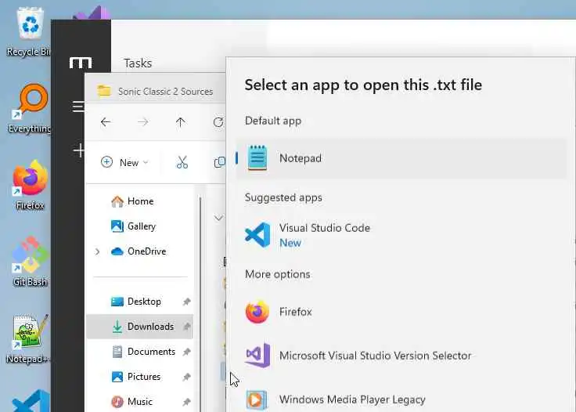Choose Notepad as the default app
This screenshot has width=576, height=412.
coord(401,158)
